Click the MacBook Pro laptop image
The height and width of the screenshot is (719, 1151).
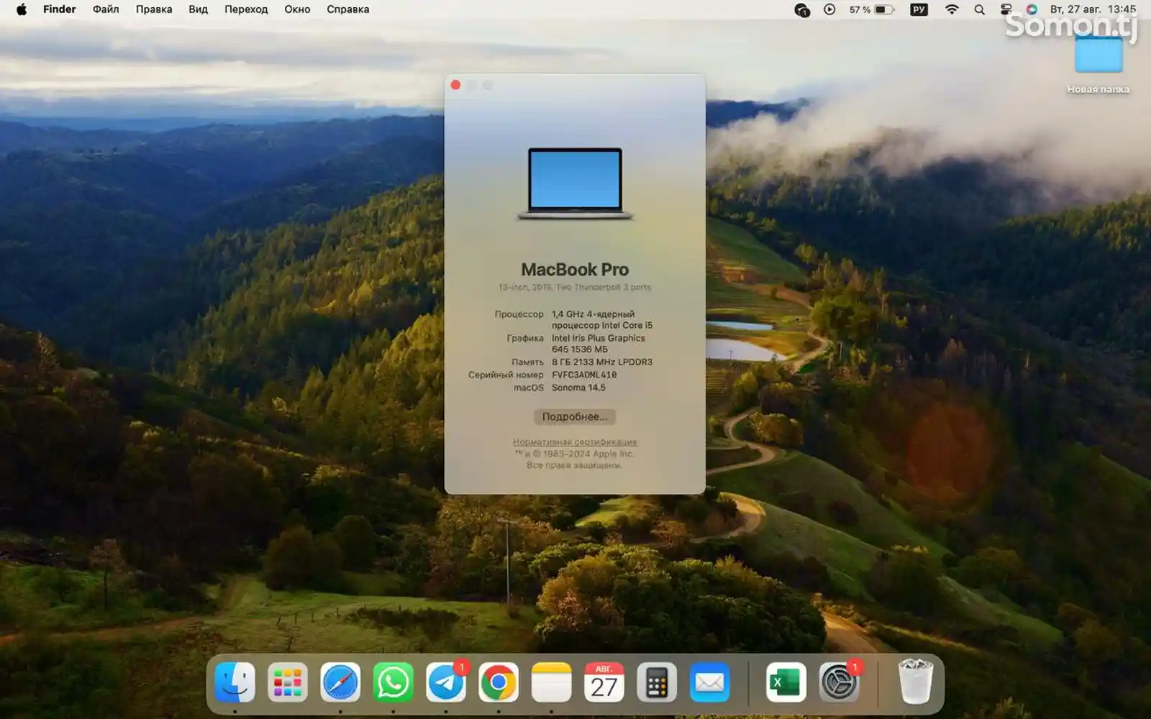pos(575,183)
